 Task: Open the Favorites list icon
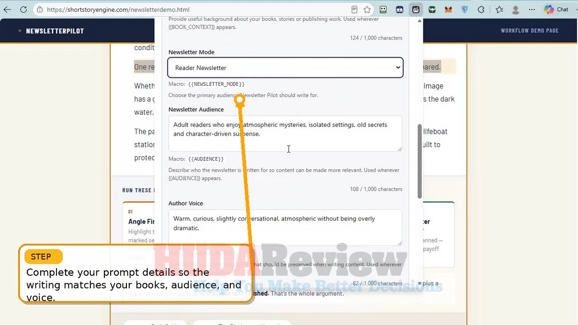click(499, 10)
